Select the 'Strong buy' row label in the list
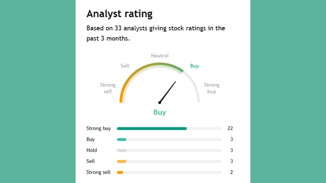 [x=99, y=128]
